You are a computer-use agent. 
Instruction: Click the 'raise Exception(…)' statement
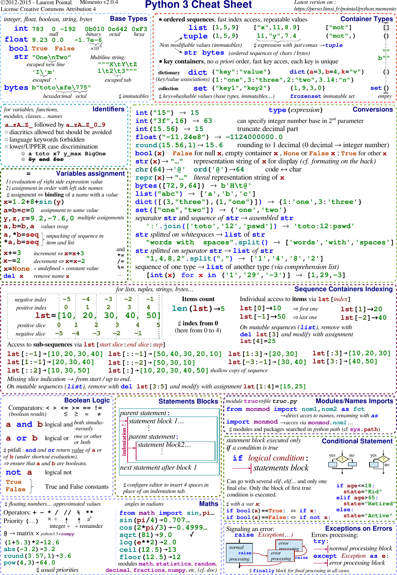pyautogui.click(x=263, y=535)
